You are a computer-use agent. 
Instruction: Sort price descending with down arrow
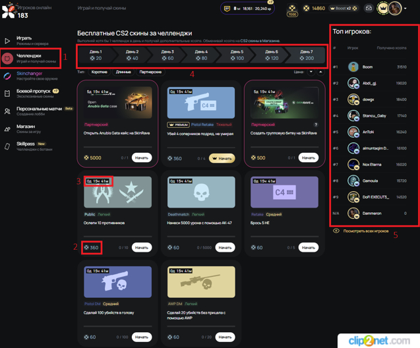click(311, 72)
